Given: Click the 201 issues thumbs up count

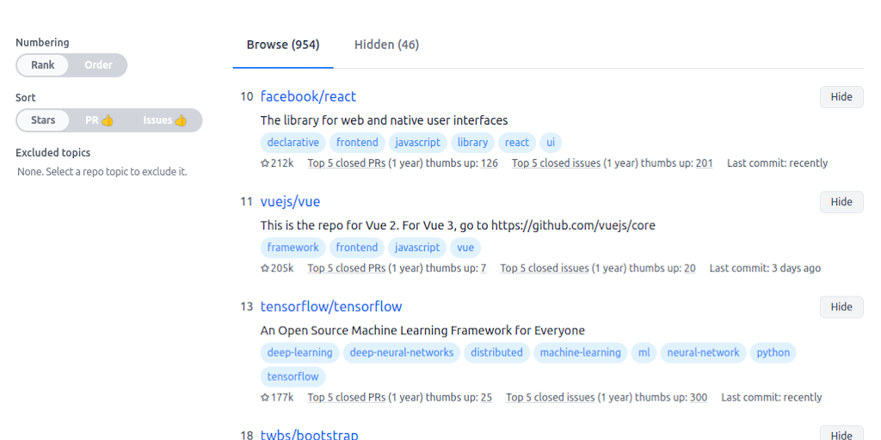Looking at the screenshot, I should coord(705,163).
